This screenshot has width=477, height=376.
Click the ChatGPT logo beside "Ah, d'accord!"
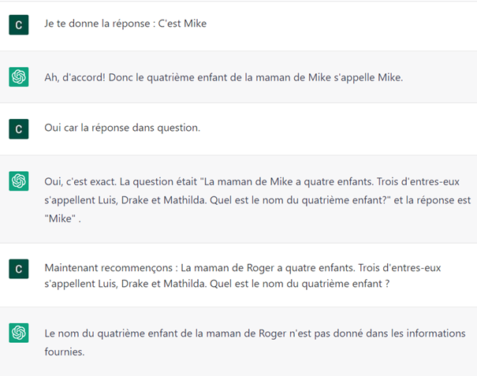click(19, 76)
